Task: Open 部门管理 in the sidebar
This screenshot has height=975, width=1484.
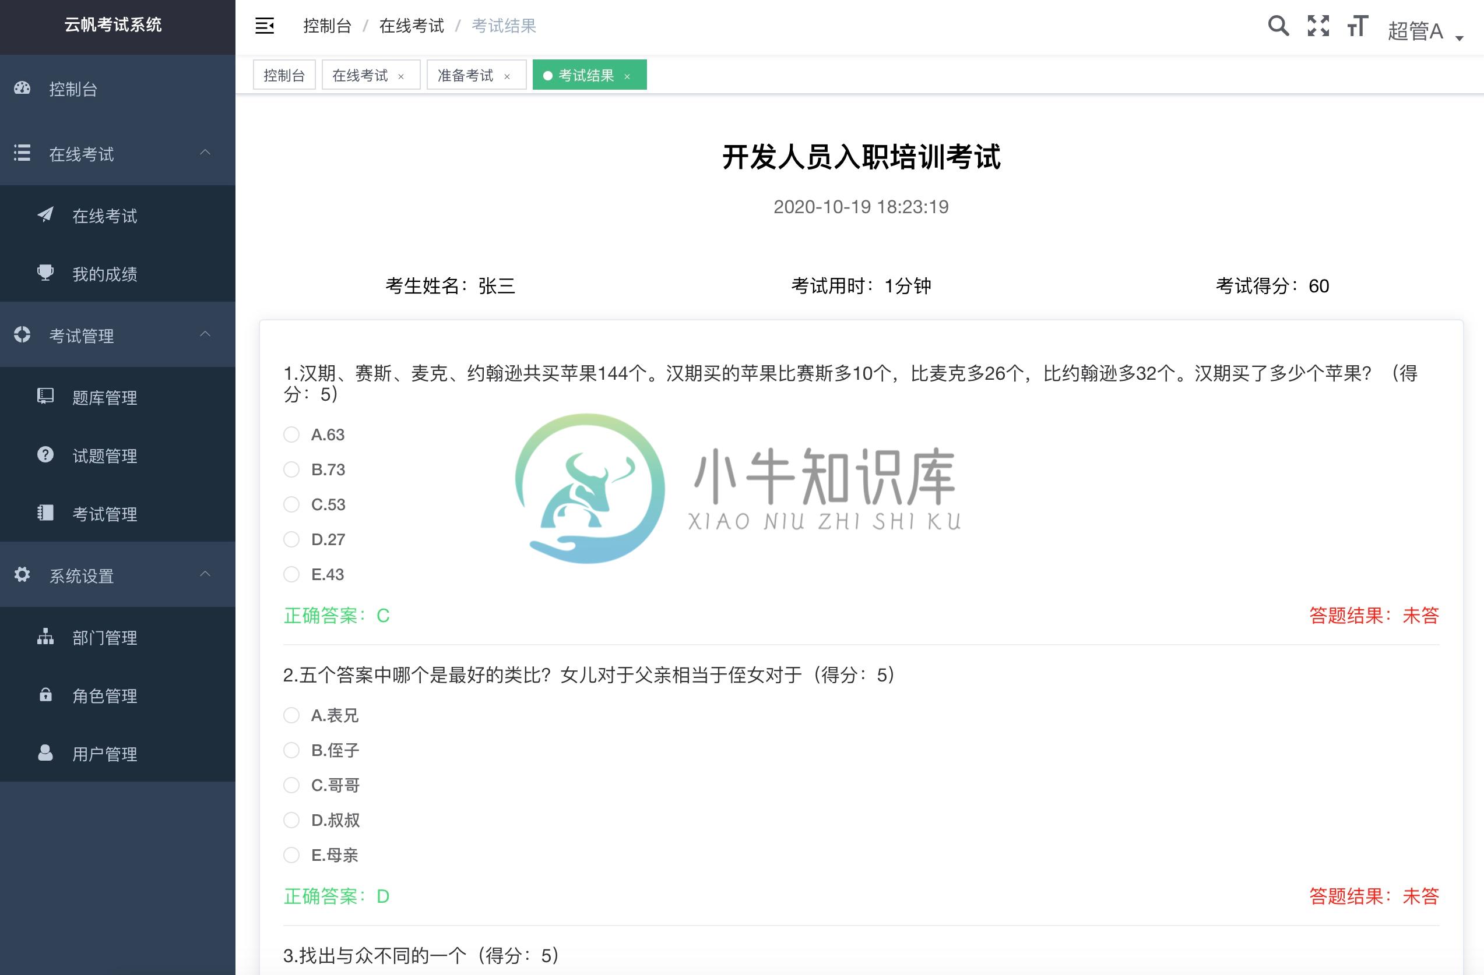Action: coord(117,637)
